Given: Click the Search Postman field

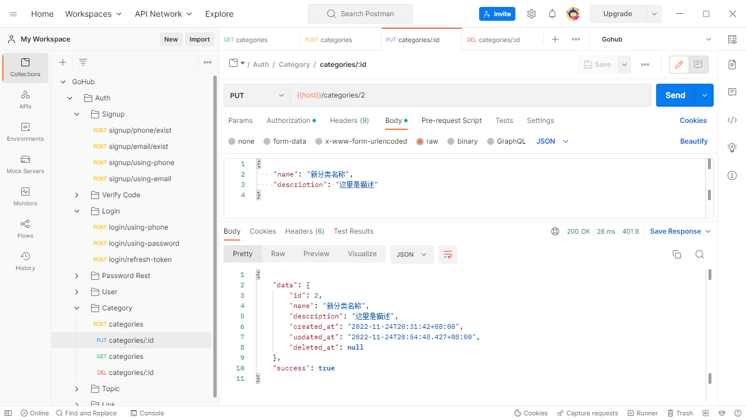Looking at the screenshot, I should [x=360, y=14].
